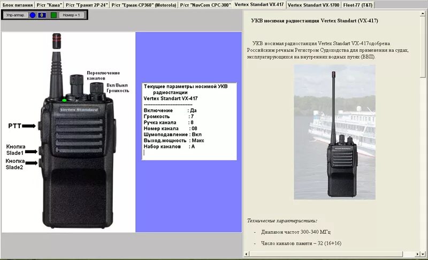Click the horizontal scrollbar left arrow

(246, 254)
